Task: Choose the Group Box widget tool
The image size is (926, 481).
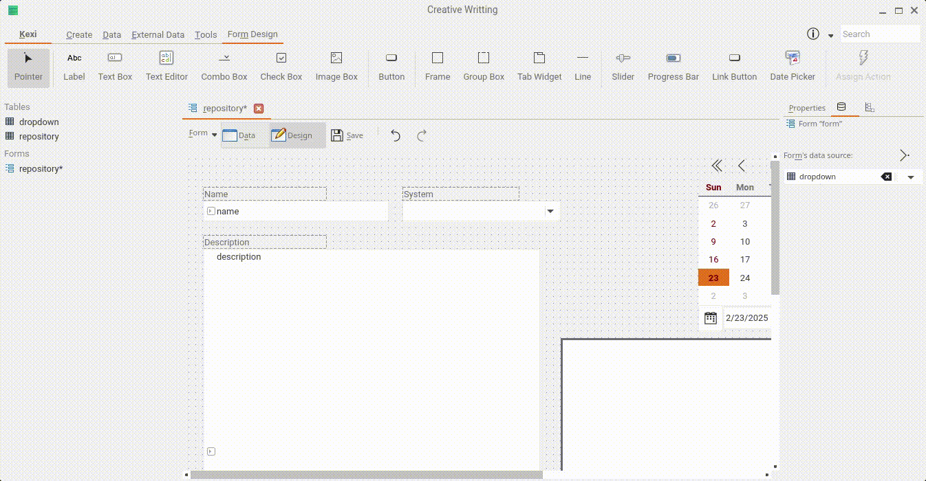Action: coord(484,67)
